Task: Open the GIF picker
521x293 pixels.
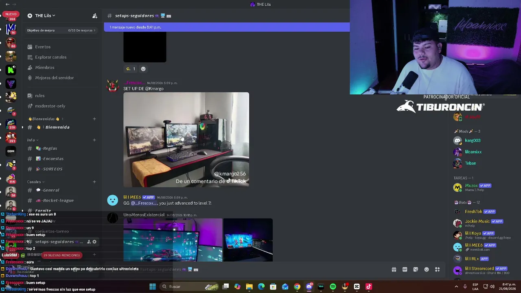Action: pyautogui.click(x=405, y=269)
